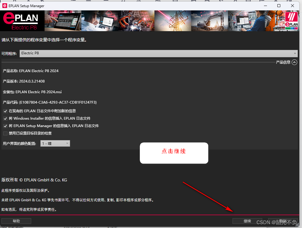
Task: Disable 将 Windows Installer 的信息插入 EPLAN 日志文件
Action: point(5,118)
